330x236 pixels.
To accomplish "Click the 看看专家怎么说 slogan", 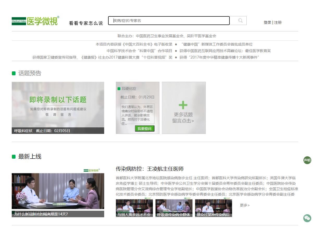I will click(x=86, y=23).
